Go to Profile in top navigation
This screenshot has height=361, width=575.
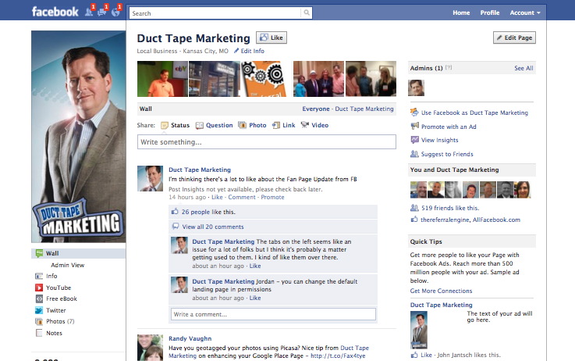[489, 13]
